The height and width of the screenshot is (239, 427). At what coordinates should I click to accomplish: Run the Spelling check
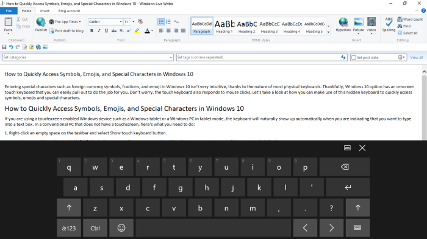[389, 24]
